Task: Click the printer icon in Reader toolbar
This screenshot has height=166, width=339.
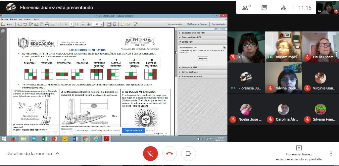Action: pyautogui.click(x=47, y=25)
